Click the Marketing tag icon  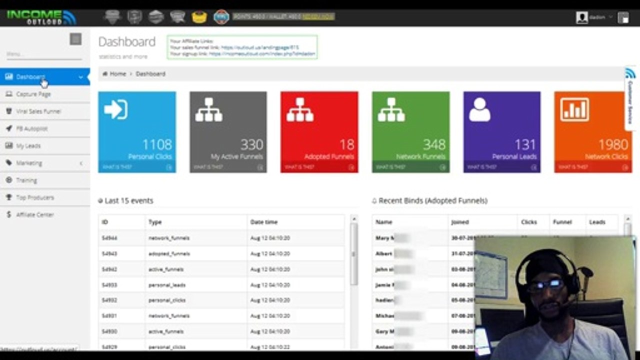click(x=9, y=163)
